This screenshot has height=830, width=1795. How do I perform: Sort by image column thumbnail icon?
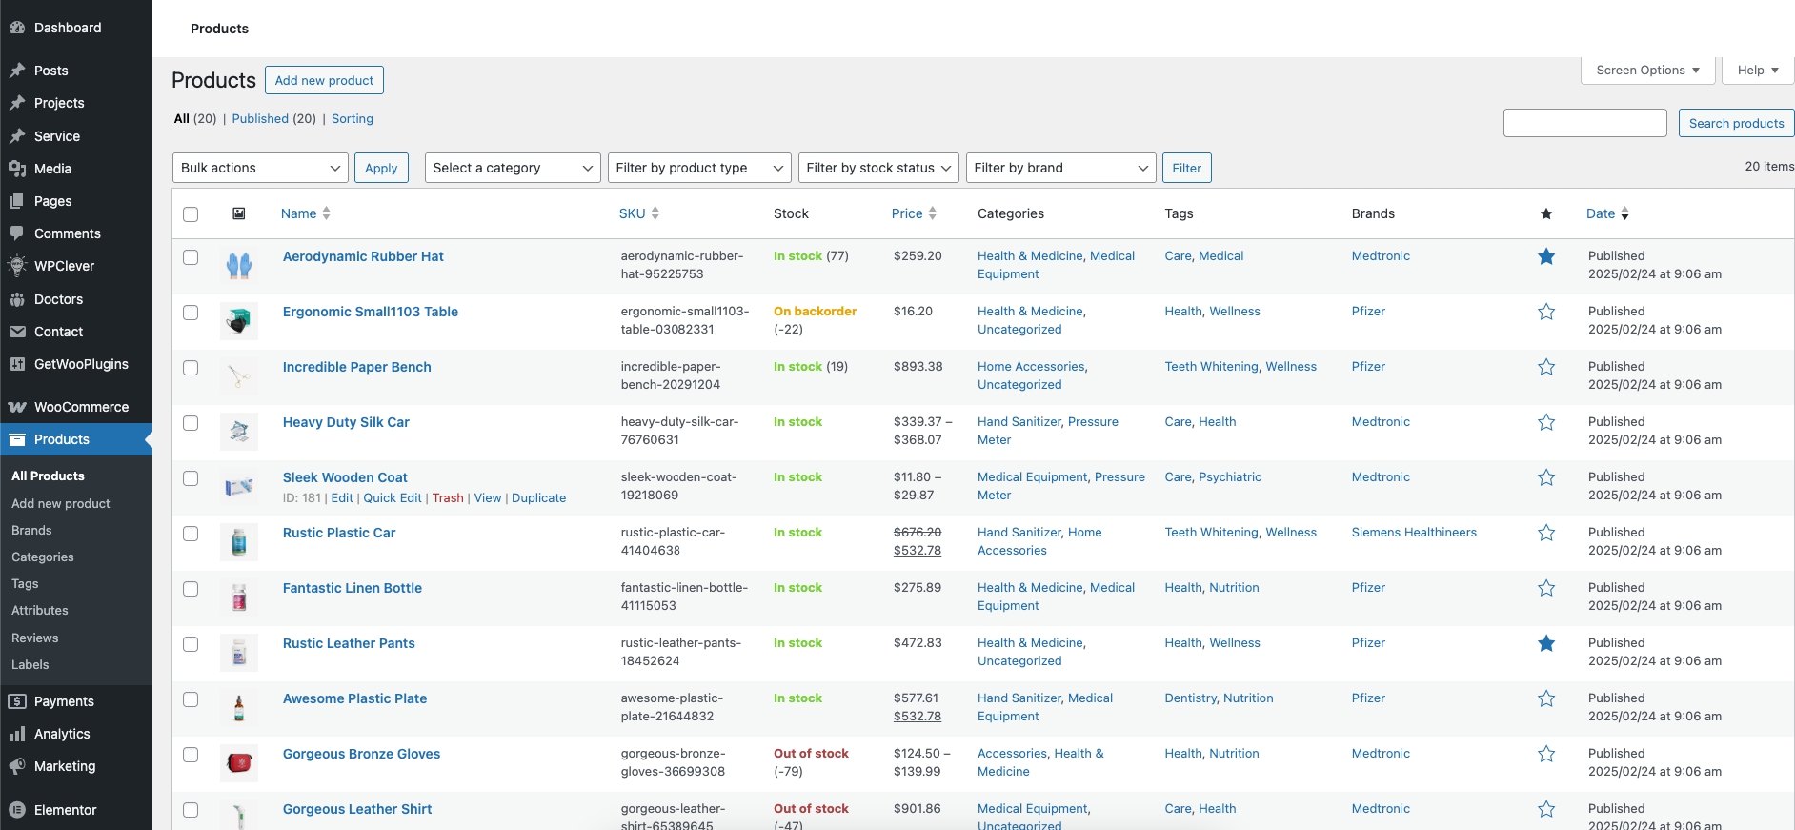pos(239,213)
